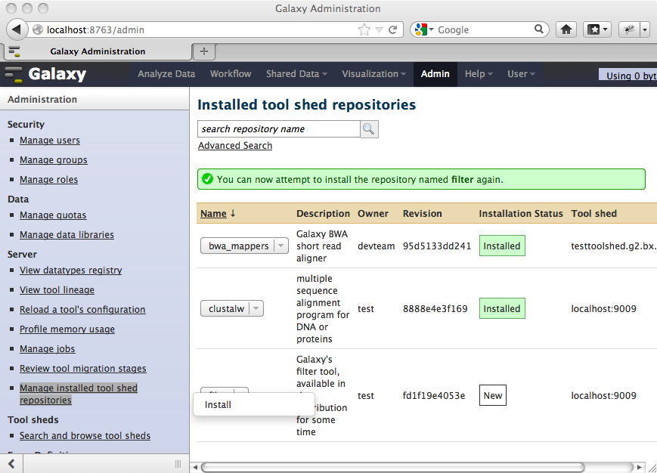Sort table by Name column

coord(213,214)
